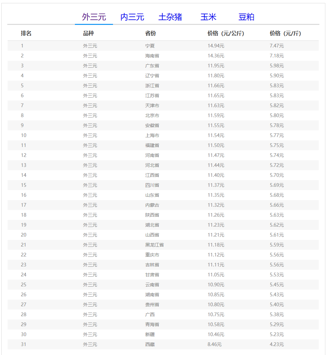This screenshot has height=355, width=329.
Task: Select the 11.59元 price value
Action: point(216,115)
